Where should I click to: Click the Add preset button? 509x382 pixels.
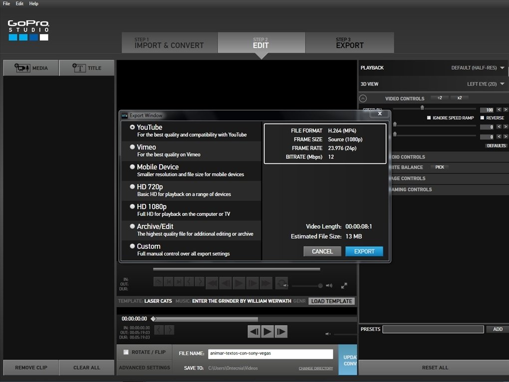(498, 329)
